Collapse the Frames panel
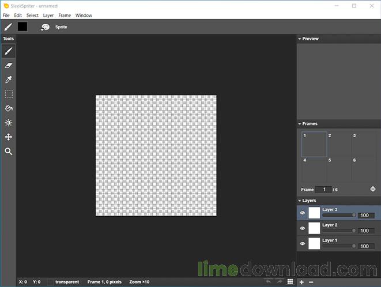This screenshot has height=287, width=381. tap(300, 124)
